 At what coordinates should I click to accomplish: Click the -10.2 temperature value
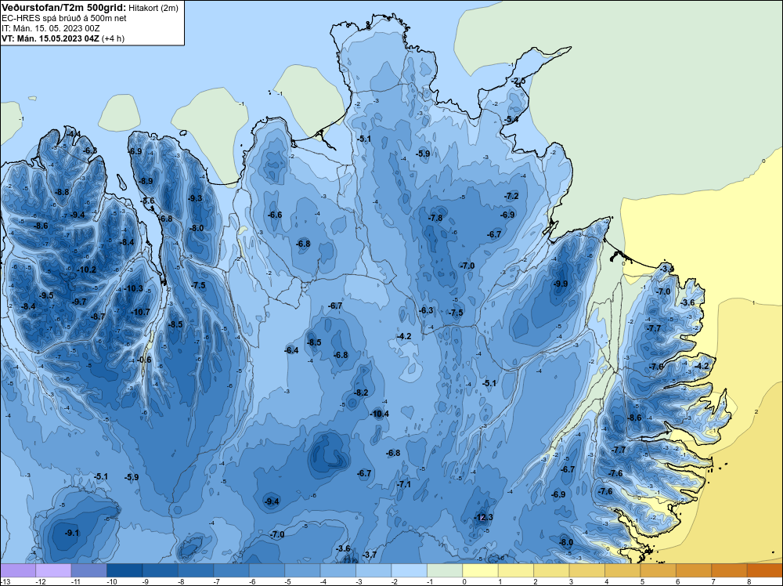click(86, 269)
